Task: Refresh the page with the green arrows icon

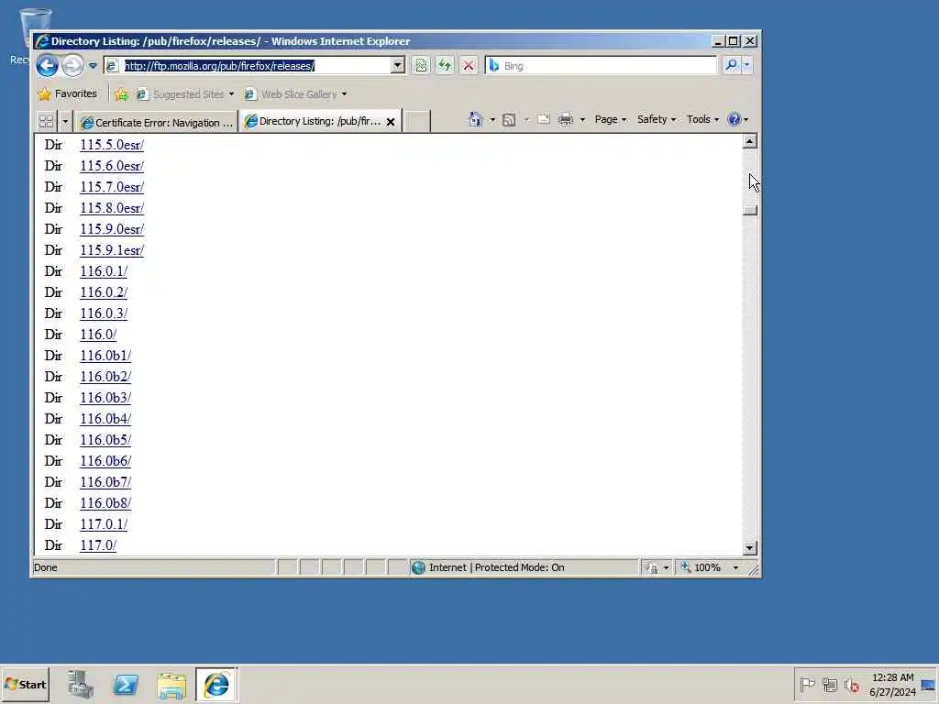Action: (x=445, y=65)
